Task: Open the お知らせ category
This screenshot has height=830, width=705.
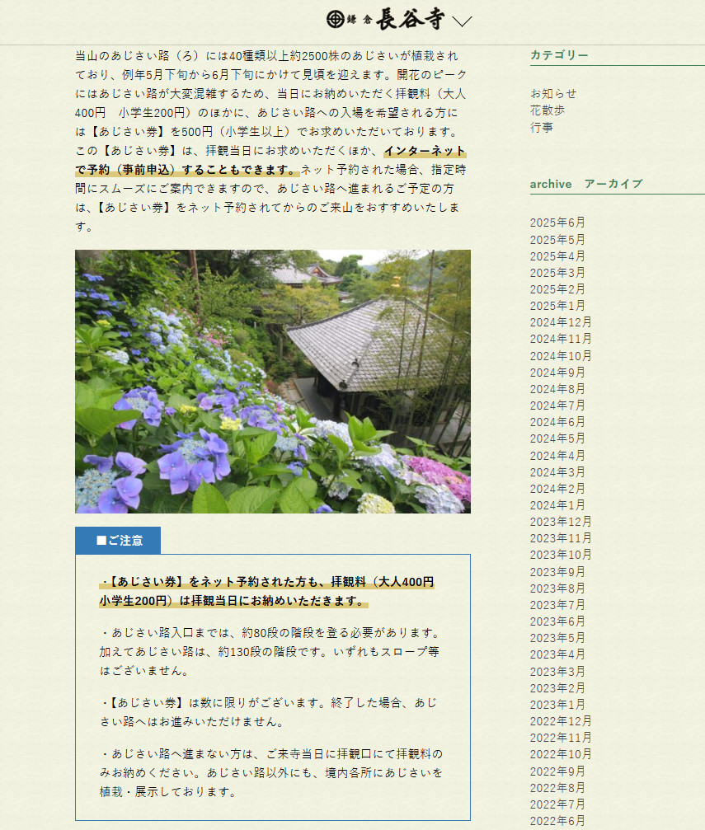Action: point(553,94)
